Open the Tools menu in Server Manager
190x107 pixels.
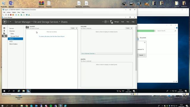123,22
